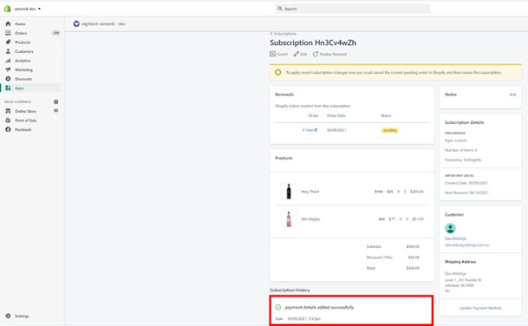This screenshot has width=528, height=326.
Task: Open Holy Thirst bottle thumbnail
Action: tap(289, 192)
